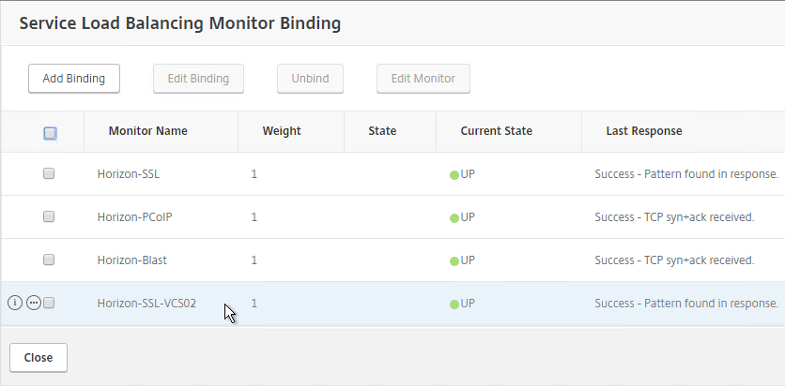
Task: Open the more-options ellipsis icon on Horizon-SSL-VCS02
Action: pos(34,303)
